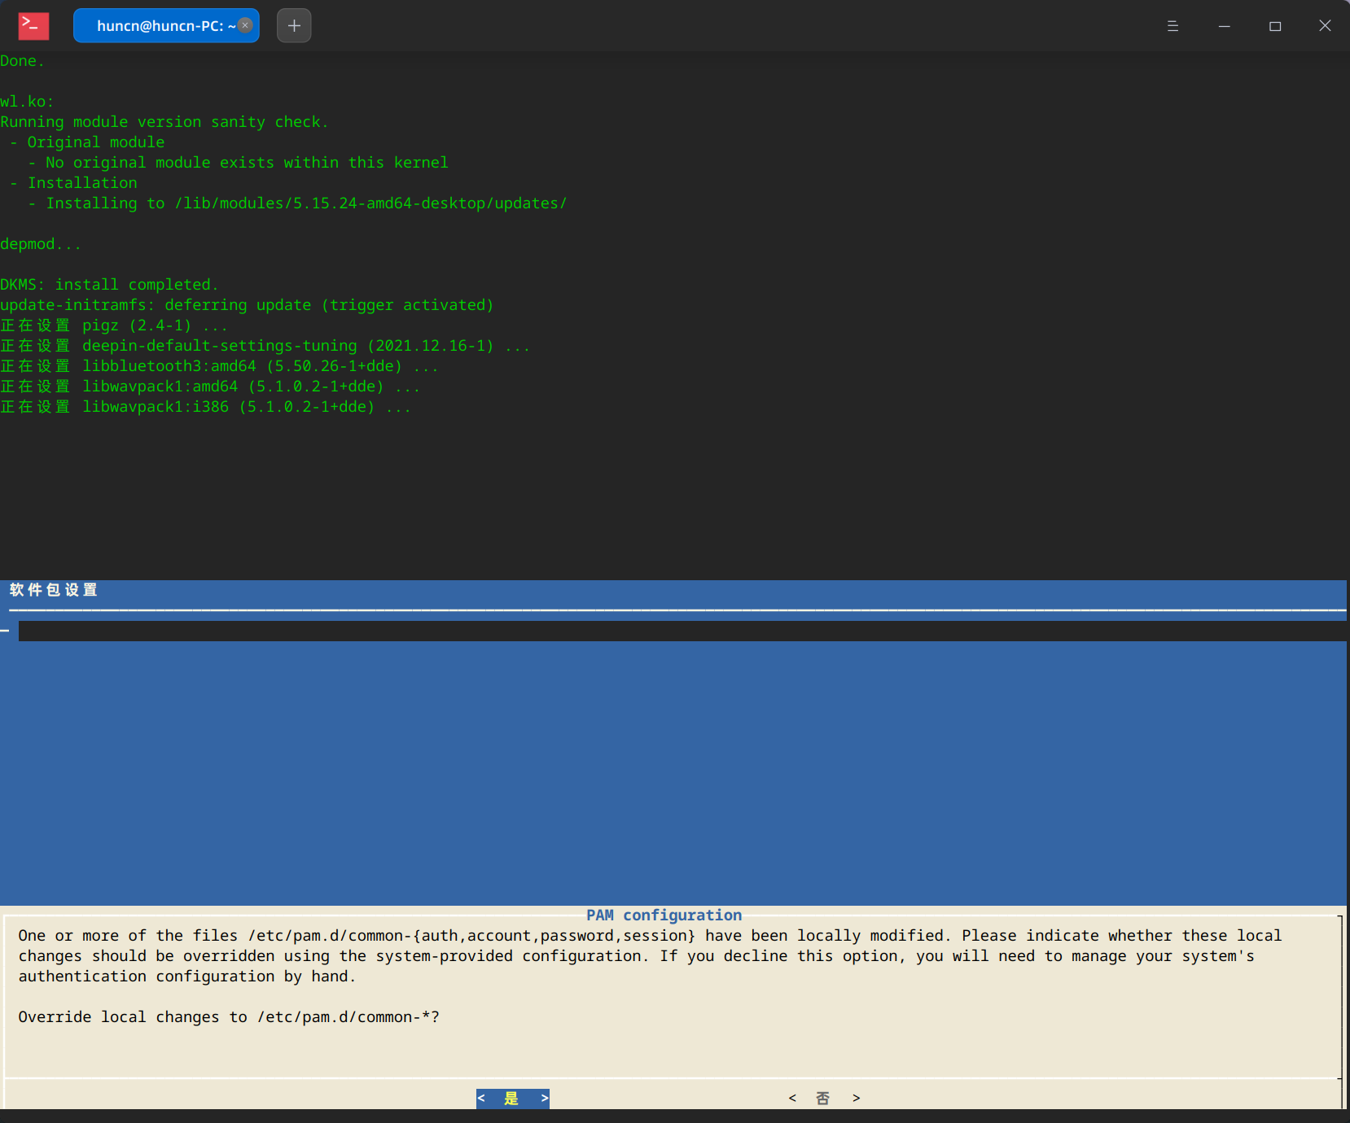Screen dimensions: 1350x1123
Task: Select the huncn@huncn-PC: ~ tab
Action: 159,26
